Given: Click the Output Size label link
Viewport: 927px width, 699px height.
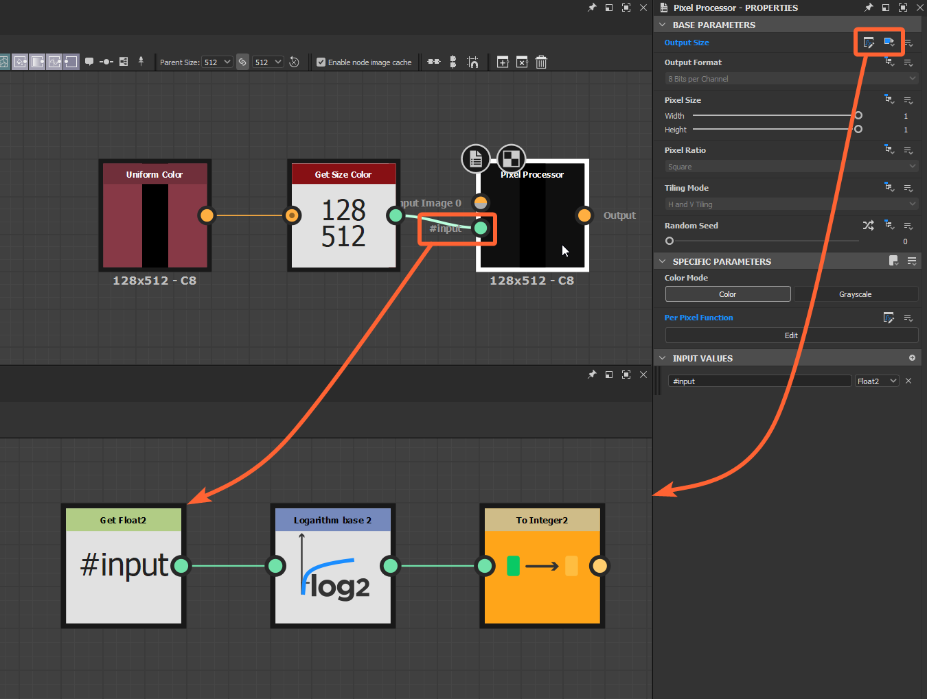Looking at the screenshot, I should pyautogui.click(x=687, y=43).
